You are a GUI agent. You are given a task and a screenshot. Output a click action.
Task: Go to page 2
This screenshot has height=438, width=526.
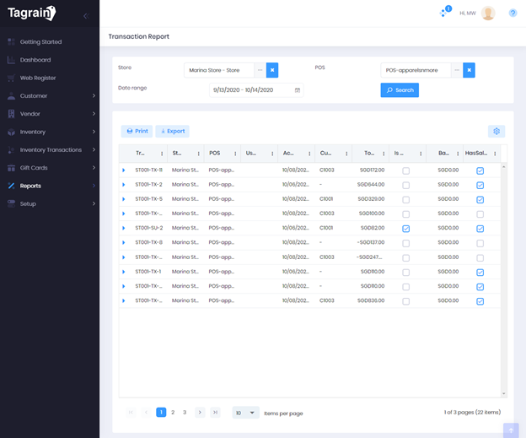[x=173, y=412]
